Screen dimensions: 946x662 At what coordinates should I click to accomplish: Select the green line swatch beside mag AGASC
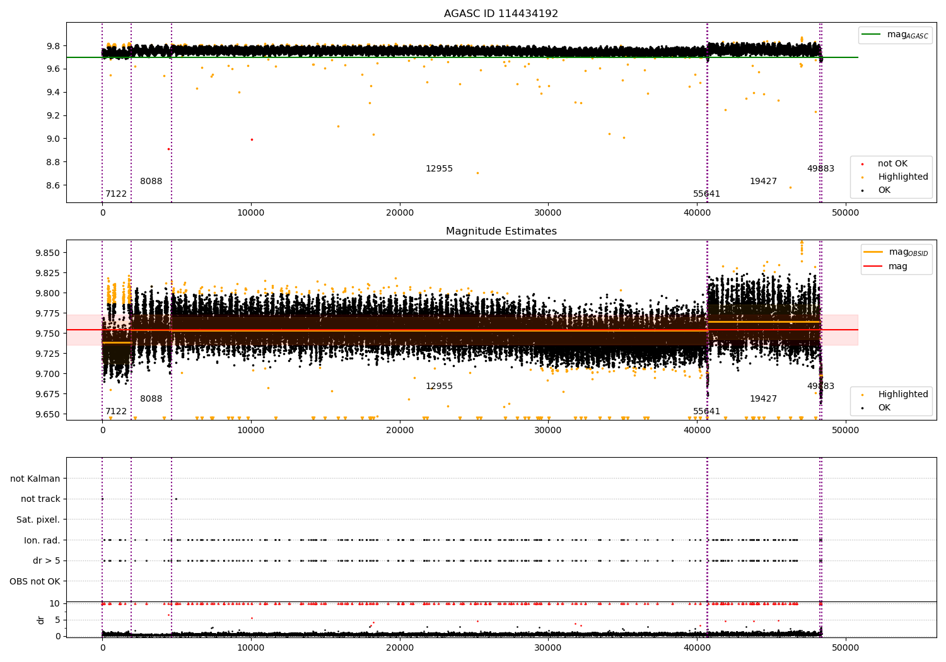pos(872,35)
